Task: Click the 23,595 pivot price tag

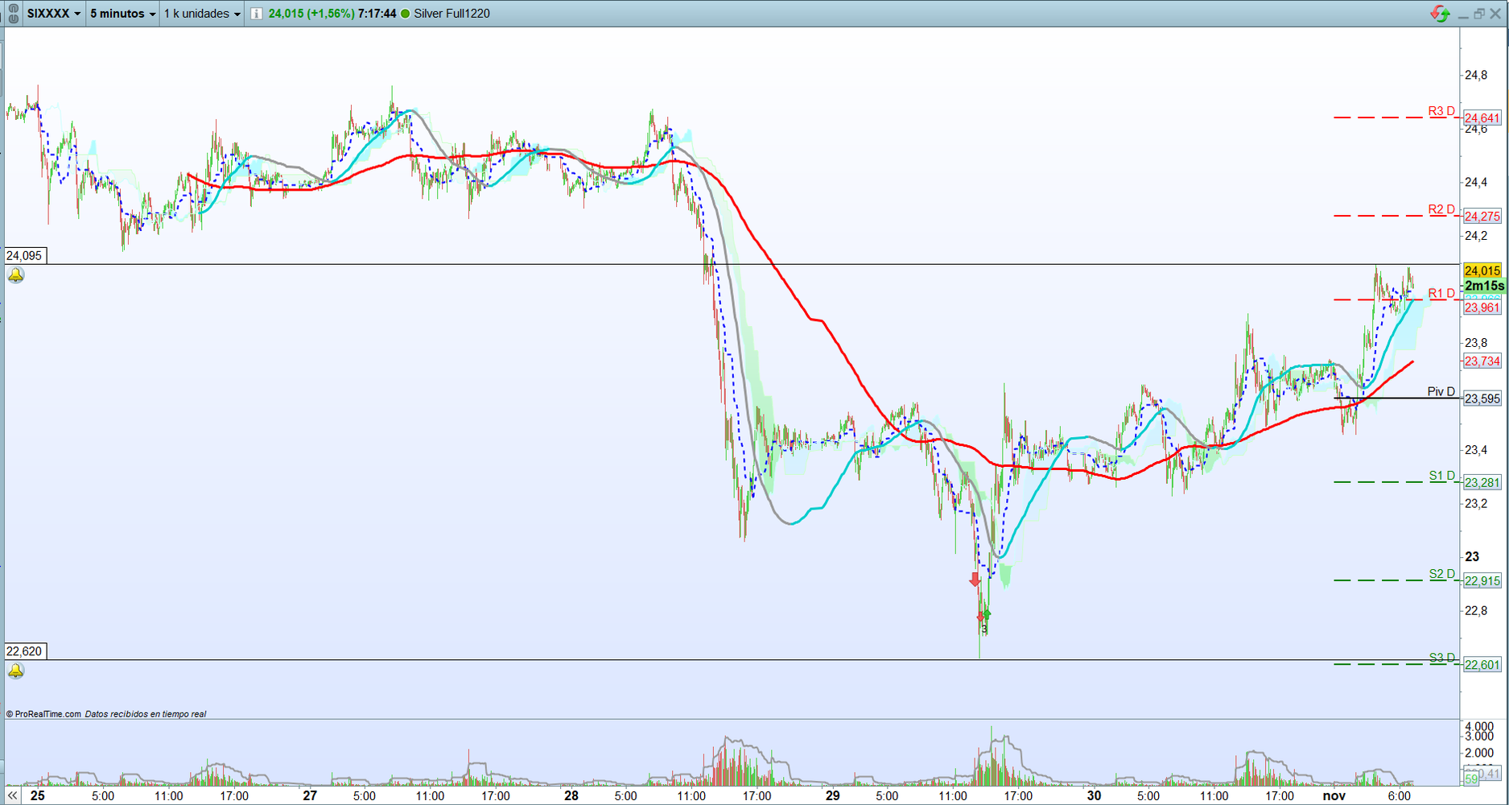Action: (x=1482, y=398)
